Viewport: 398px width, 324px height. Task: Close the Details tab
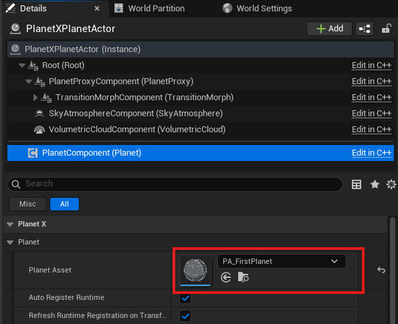[x=97, y=9]
